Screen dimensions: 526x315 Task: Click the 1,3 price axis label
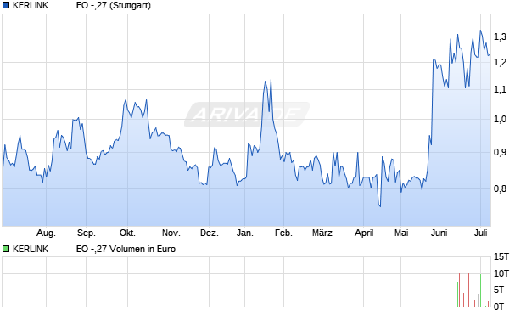tap(501, 37)
